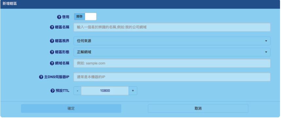Click the 取消 cancel button

click(198, 108)
